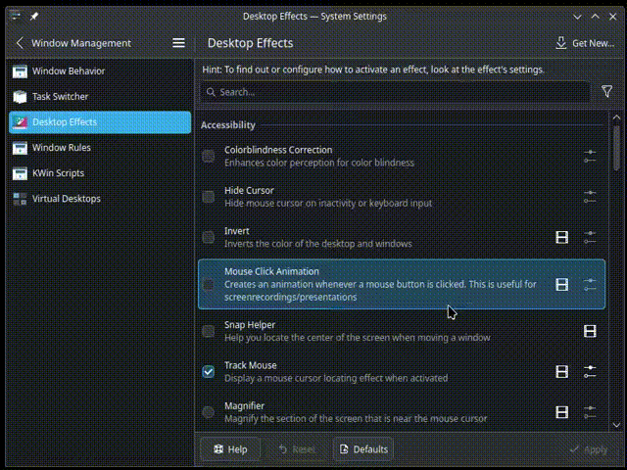Image resolution: width=627 pixels, height=470 pixels.
Task: Click Colorblindness Correction title text
Action: [x=278, y=150]
